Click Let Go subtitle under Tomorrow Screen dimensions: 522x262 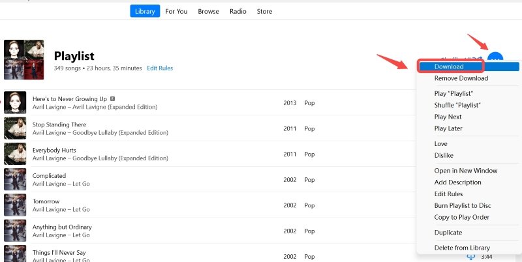(81, 209)
